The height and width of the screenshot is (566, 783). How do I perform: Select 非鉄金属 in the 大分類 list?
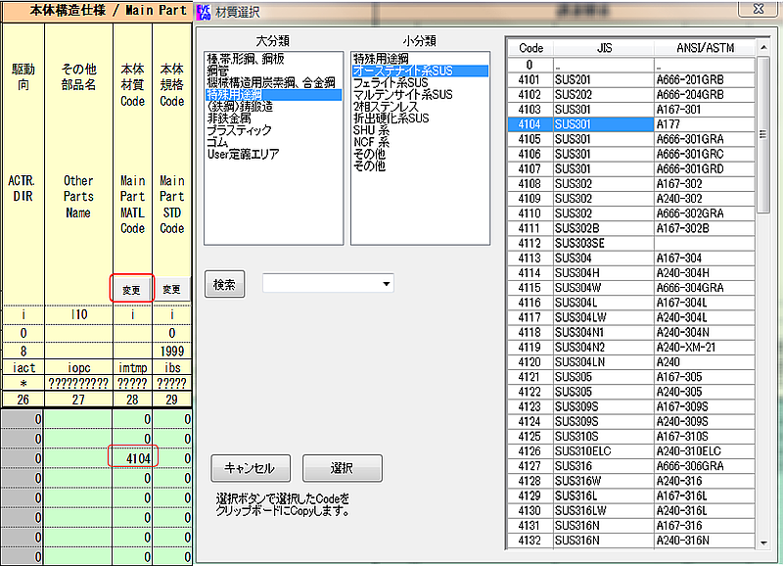[x=227, y=118]
